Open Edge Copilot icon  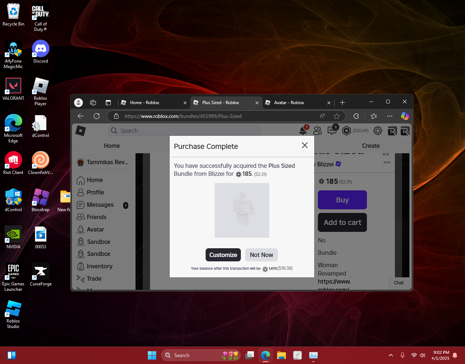point(405,116)
